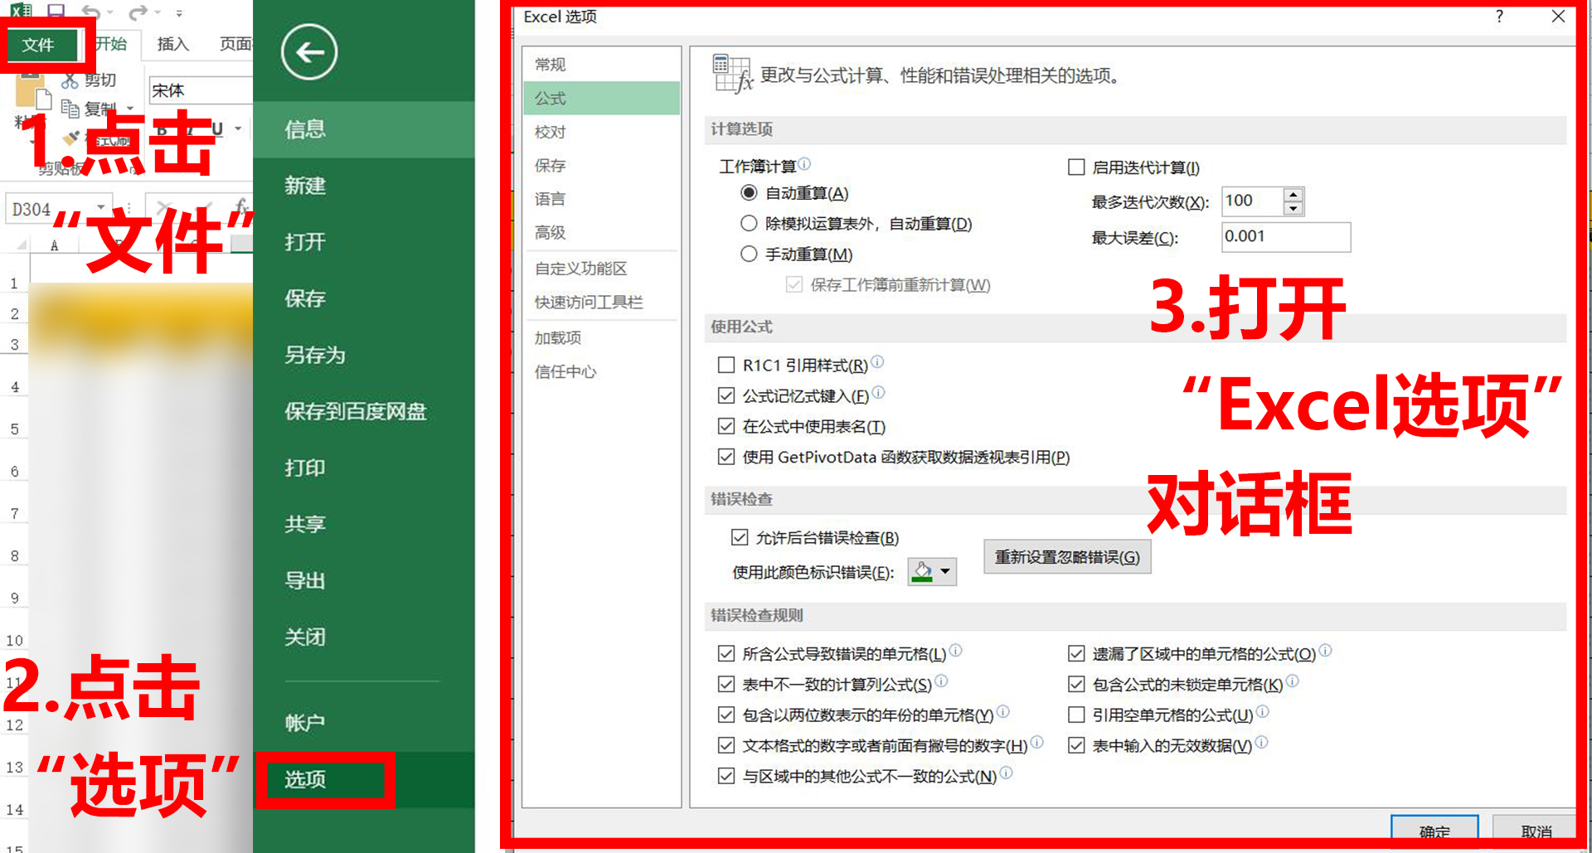
Task: Click the Redo icon in title bar
Action: (138, 12)
